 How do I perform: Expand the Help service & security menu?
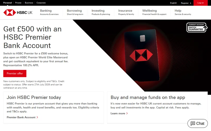click(183, 12)
